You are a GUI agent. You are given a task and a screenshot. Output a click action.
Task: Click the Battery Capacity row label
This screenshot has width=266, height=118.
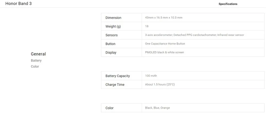click(x=118, y=76)
